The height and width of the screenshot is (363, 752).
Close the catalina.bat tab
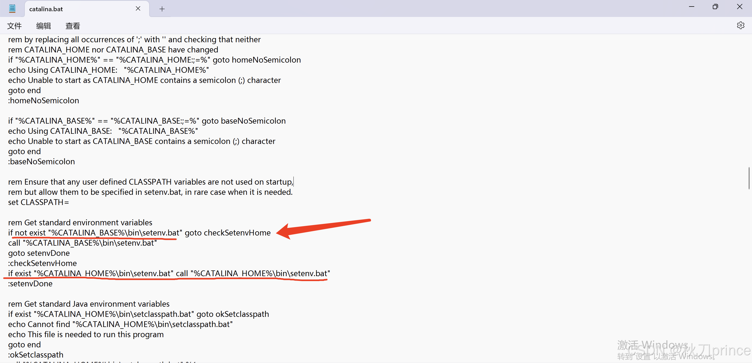pos(138,9)
